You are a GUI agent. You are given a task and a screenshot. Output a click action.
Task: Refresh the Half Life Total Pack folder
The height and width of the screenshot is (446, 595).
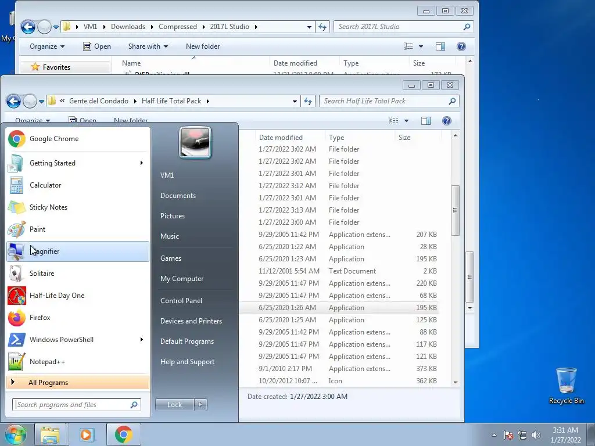coord(308,101)
